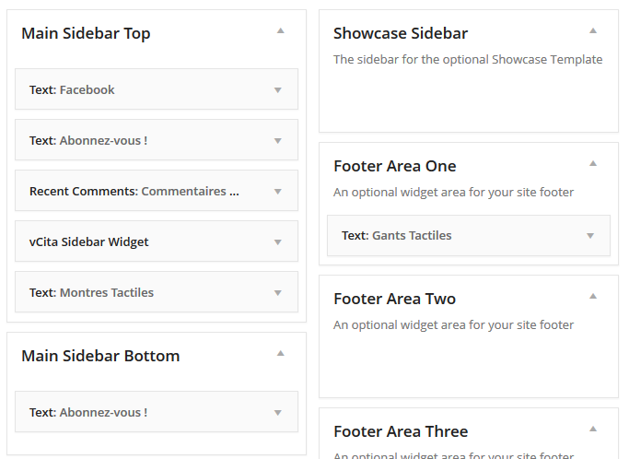Viewport: 629px width, 459px height.
Task: Expand Gants Tactiles widget arrow
Action: [590, 236]
